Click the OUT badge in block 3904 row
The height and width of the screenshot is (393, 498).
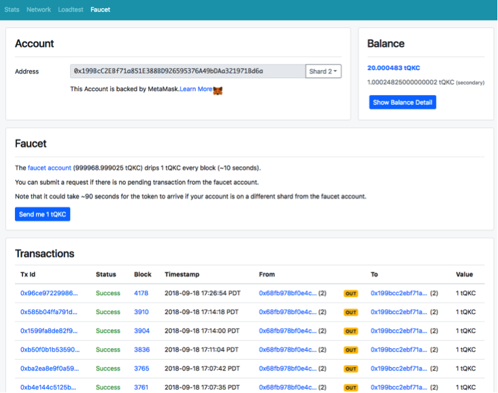click(350, 331)
